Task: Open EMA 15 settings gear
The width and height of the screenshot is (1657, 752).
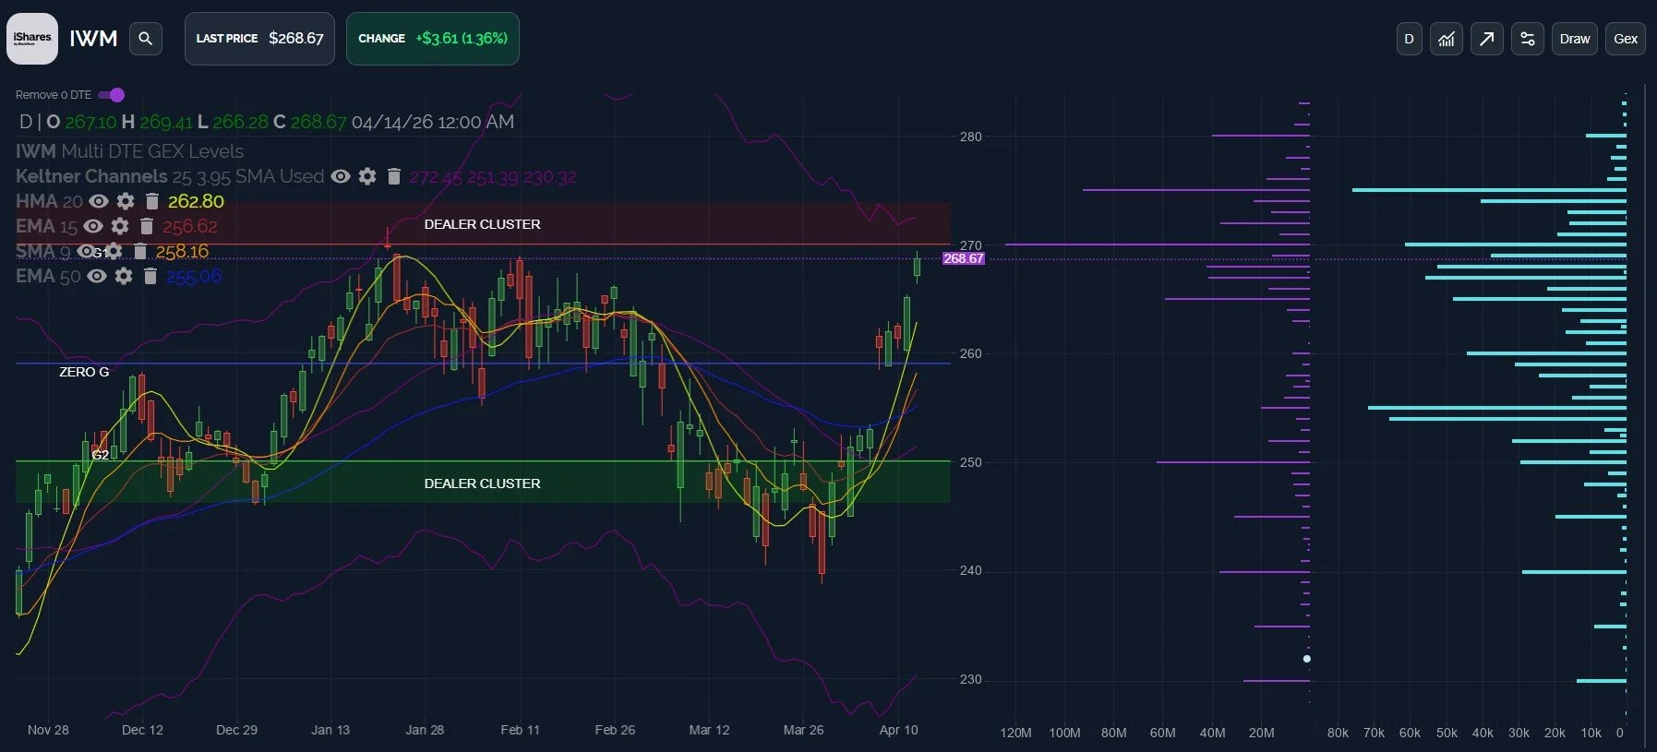Action: (x=120, y=226)
